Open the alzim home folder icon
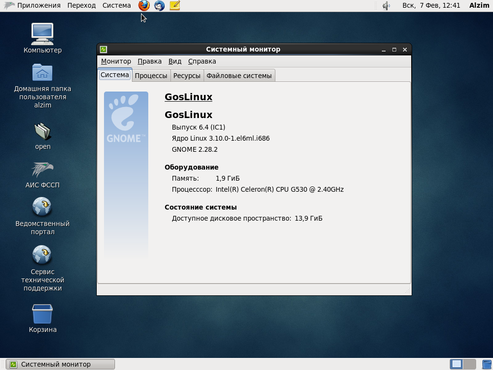 tap(42, 73)
